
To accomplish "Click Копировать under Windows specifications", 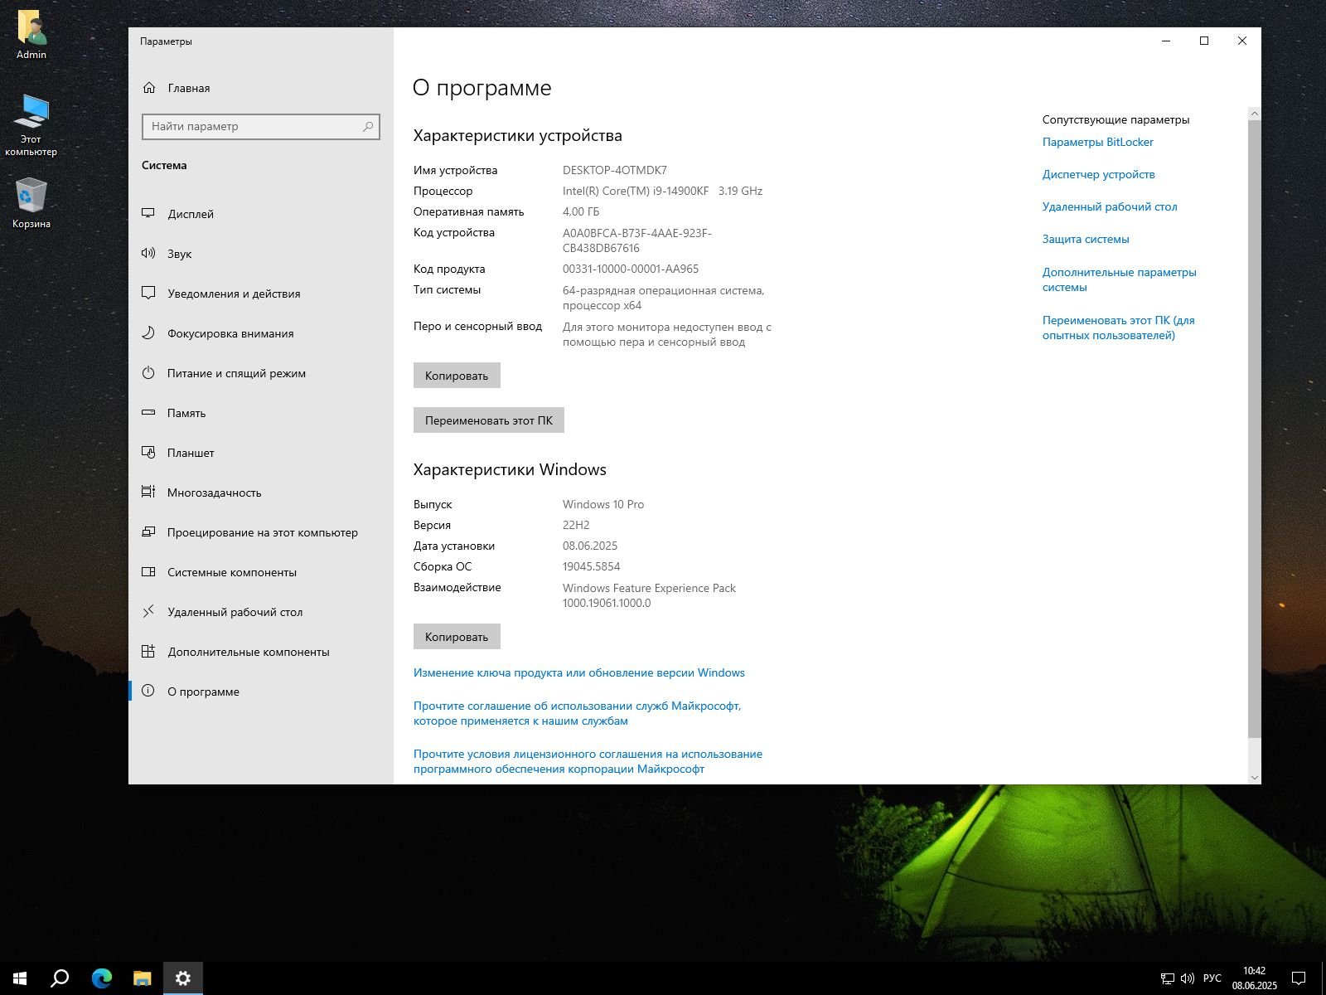I will [457, 636].
